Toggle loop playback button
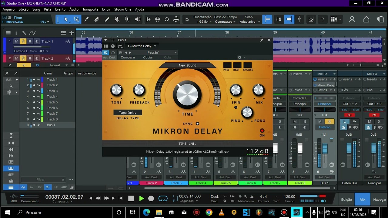The image size is (388, 218). [163, 199]
